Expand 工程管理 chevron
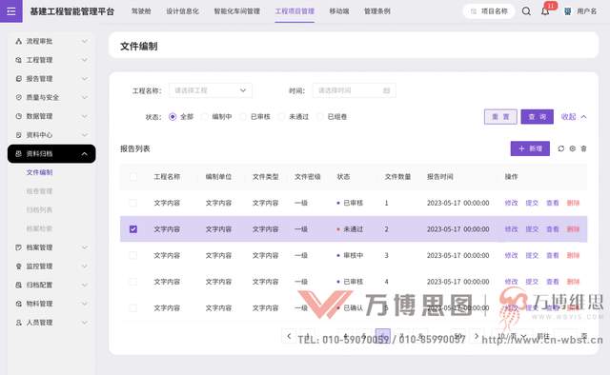610x375 pixels. pyautogui.click(x=85, y=60)
